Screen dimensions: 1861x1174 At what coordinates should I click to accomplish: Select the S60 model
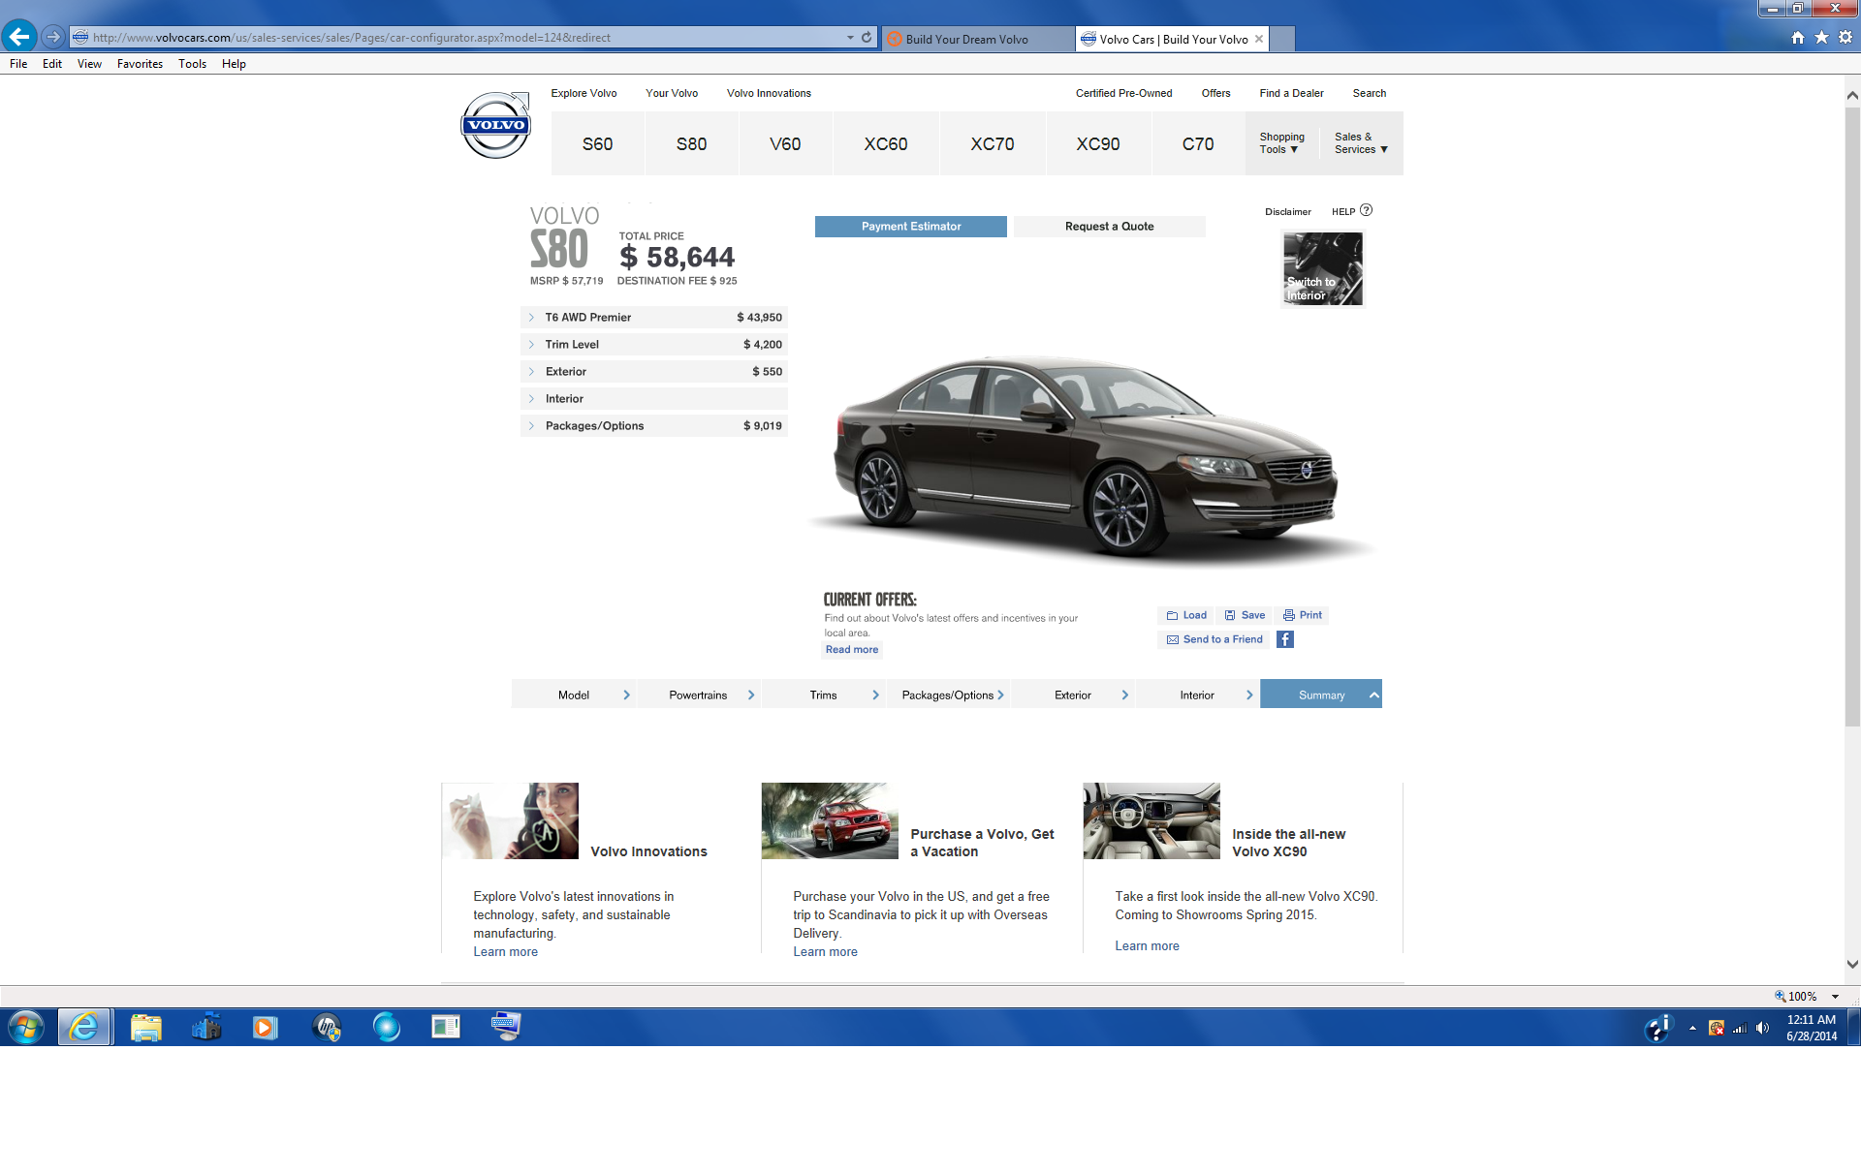click(x=597, y=143)
